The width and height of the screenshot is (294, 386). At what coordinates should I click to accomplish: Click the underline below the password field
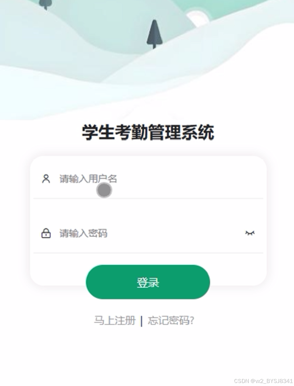pyautogui.click(x=148, y=253)
